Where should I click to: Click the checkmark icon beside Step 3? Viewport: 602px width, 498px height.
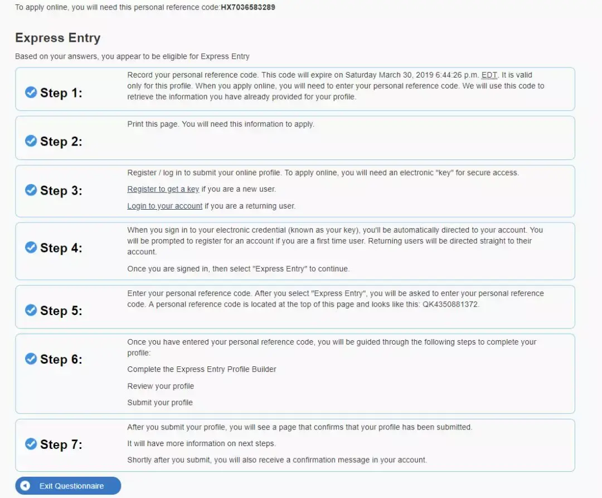pyautogui.click(x=31, y=190)
